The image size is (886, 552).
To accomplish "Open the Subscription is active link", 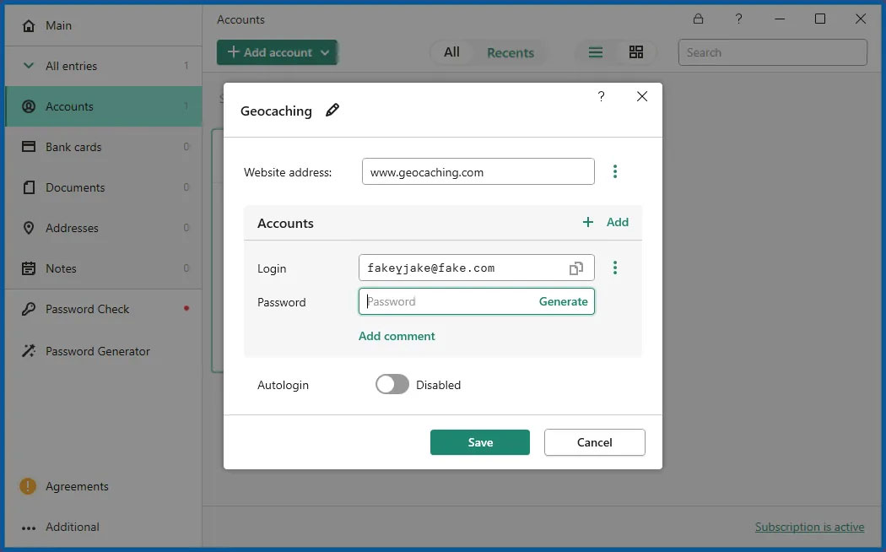I will (810, 527).
